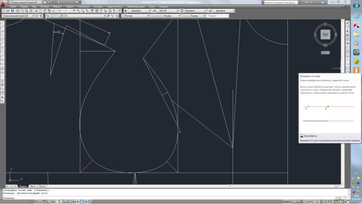Open the text style Standard dropdown
This screenshot has height=204, width=362.
tap(139, 11)
